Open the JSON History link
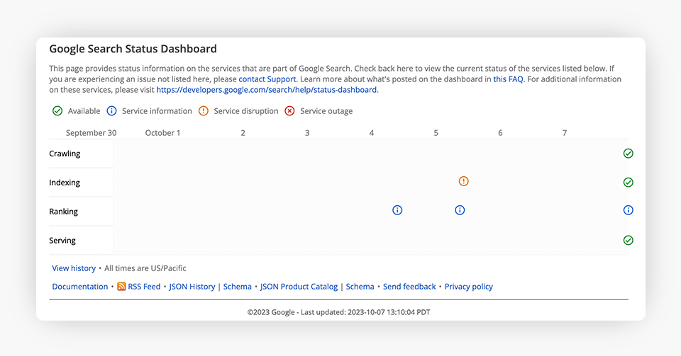Image resolution: width=681 pixels, height=356 pixels. 192,287
